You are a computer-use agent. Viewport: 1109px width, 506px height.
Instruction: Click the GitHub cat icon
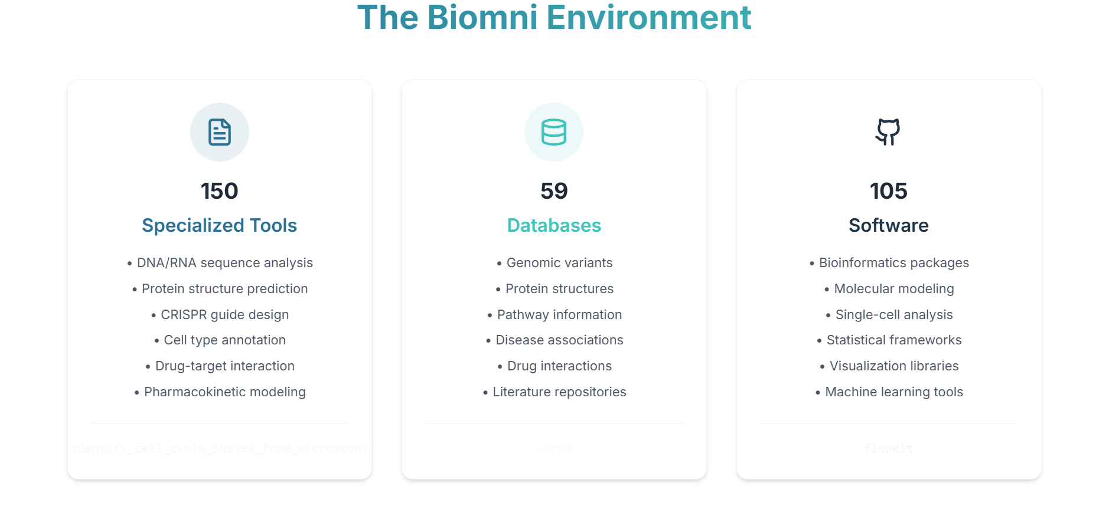(888, 132)
